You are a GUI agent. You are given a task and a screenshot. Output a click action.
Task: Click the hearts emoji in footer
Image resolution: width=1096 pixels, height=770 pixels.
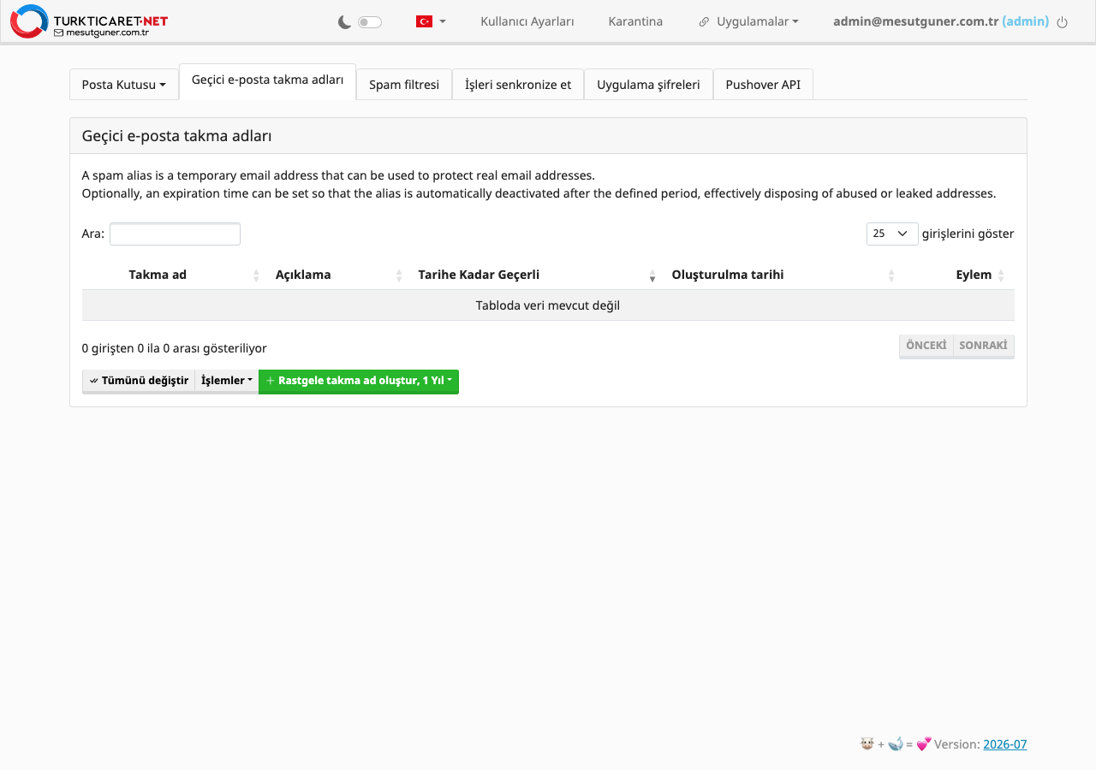924,743
